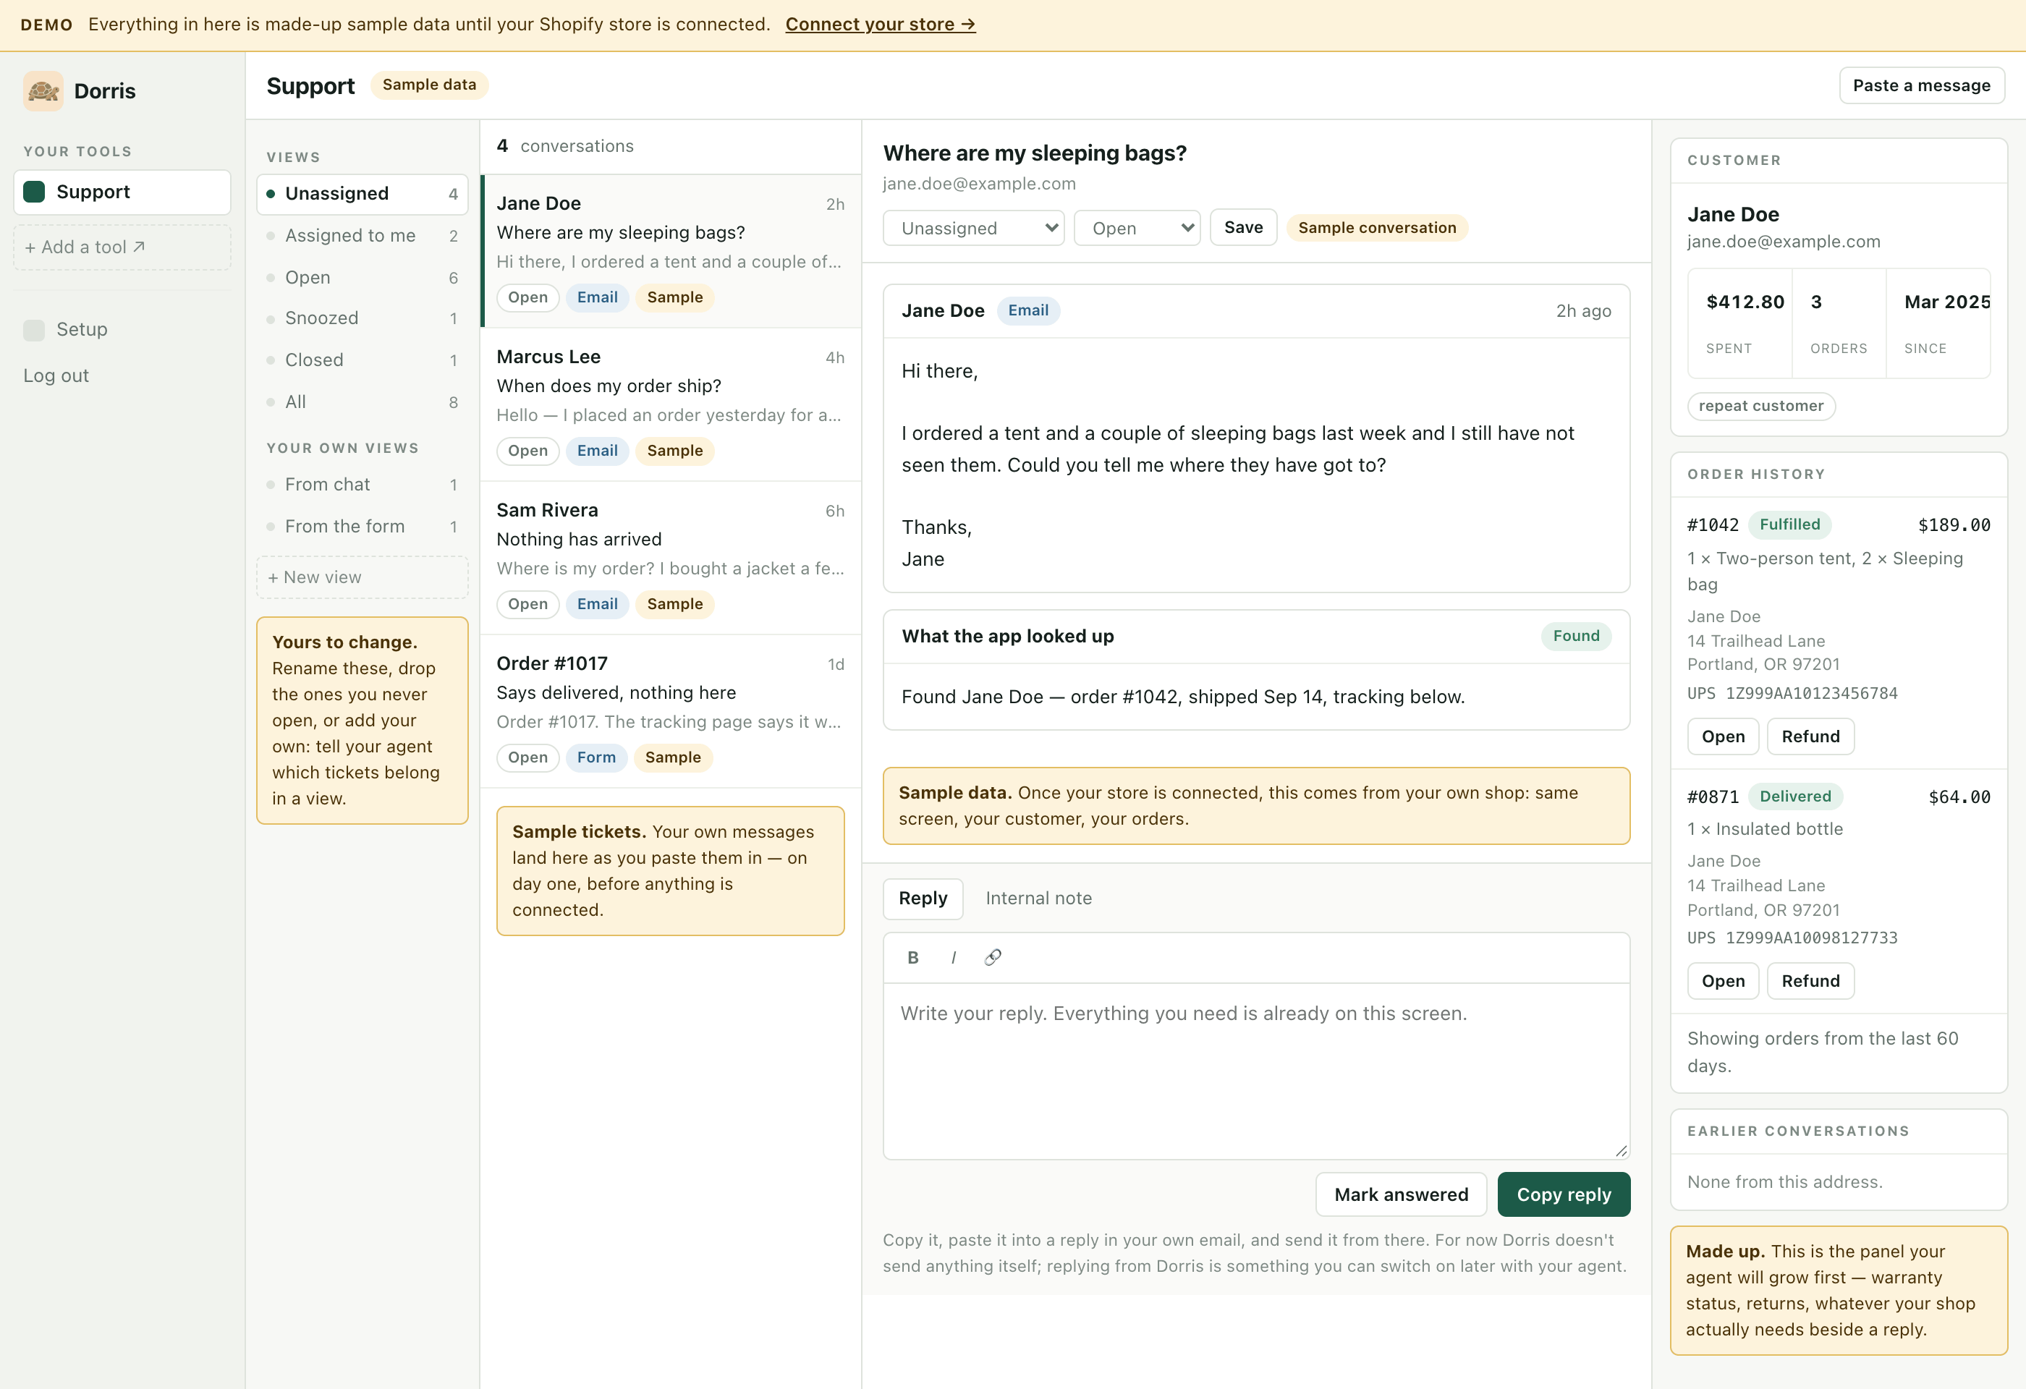Click Log out in sidebar
The height and width of the screenshot is (1389, 2026).
pyautogui.click(x=56, y=375)
